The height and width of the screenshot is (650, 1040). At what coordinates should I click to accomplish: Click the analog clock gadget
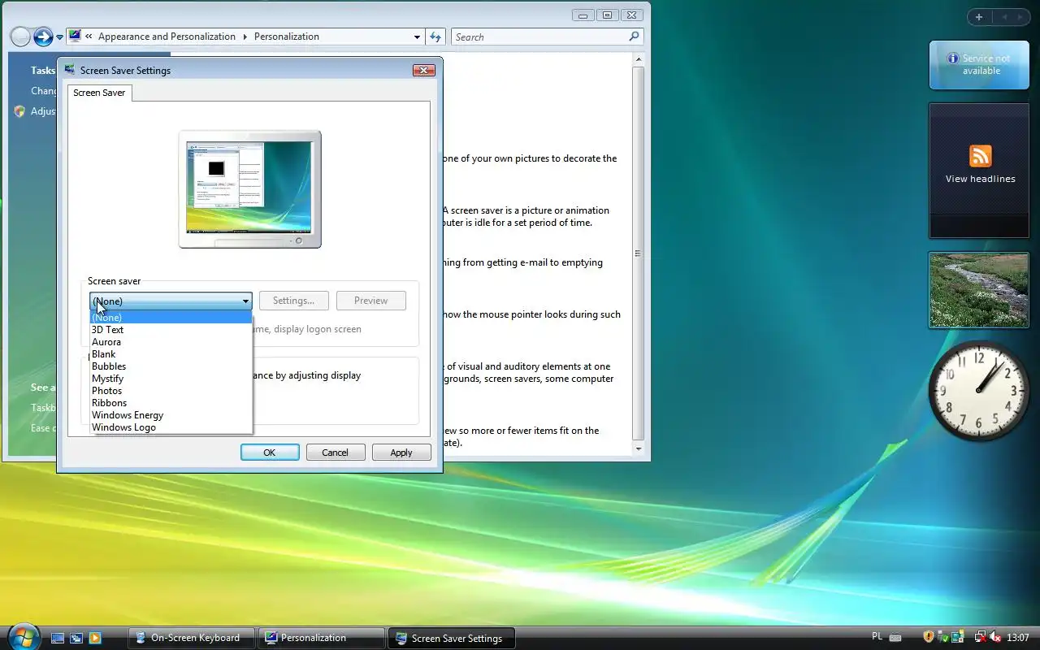(x=979, y=391)
